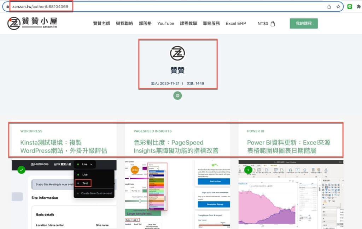Bookmark page with the star icon
The image size is (362, 229).
pos(338,7)
